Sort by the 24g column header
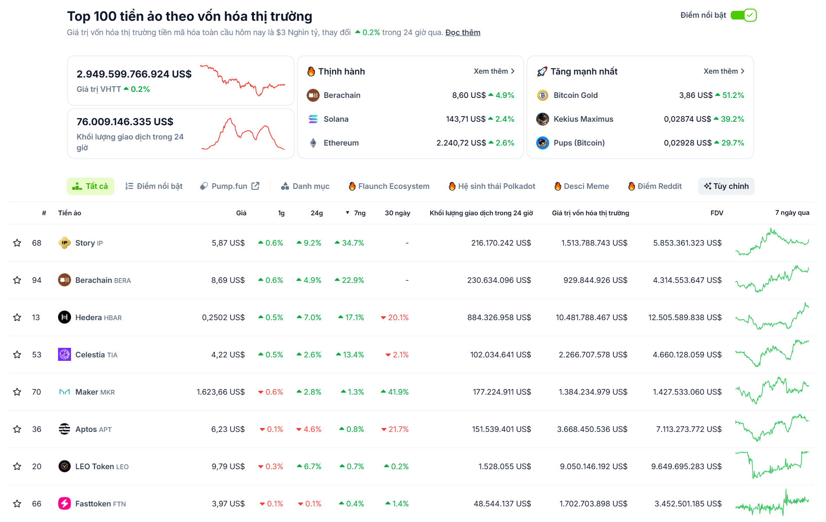This screenshot has width=826, height=522. pyautogui.click(x=317, y=213)
